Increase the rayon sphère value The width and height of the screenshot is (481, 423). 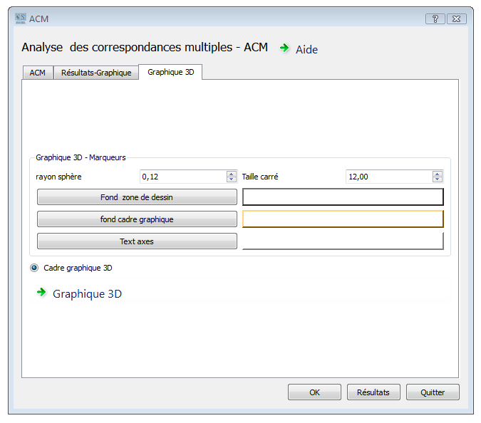coord(231,174)
